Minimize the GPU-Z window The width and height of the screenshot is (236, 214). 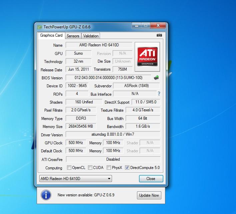(x=137, y=25)
